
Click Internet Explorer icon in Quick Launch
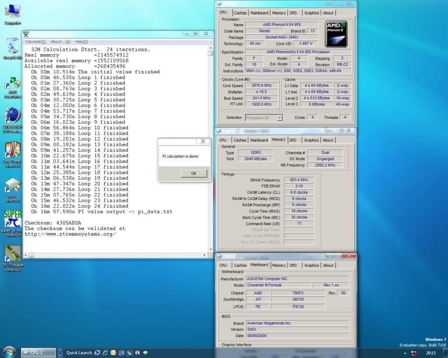click(x=105, y=352)
